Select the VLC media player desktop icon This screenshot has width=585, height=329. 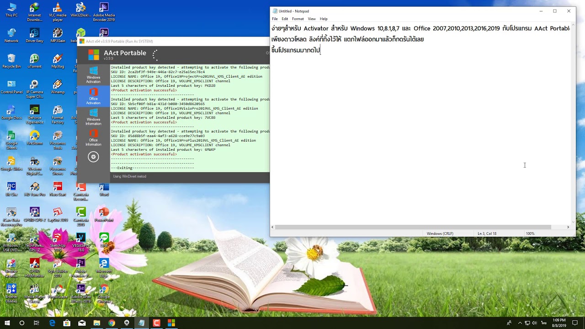(x=58, y=12)
